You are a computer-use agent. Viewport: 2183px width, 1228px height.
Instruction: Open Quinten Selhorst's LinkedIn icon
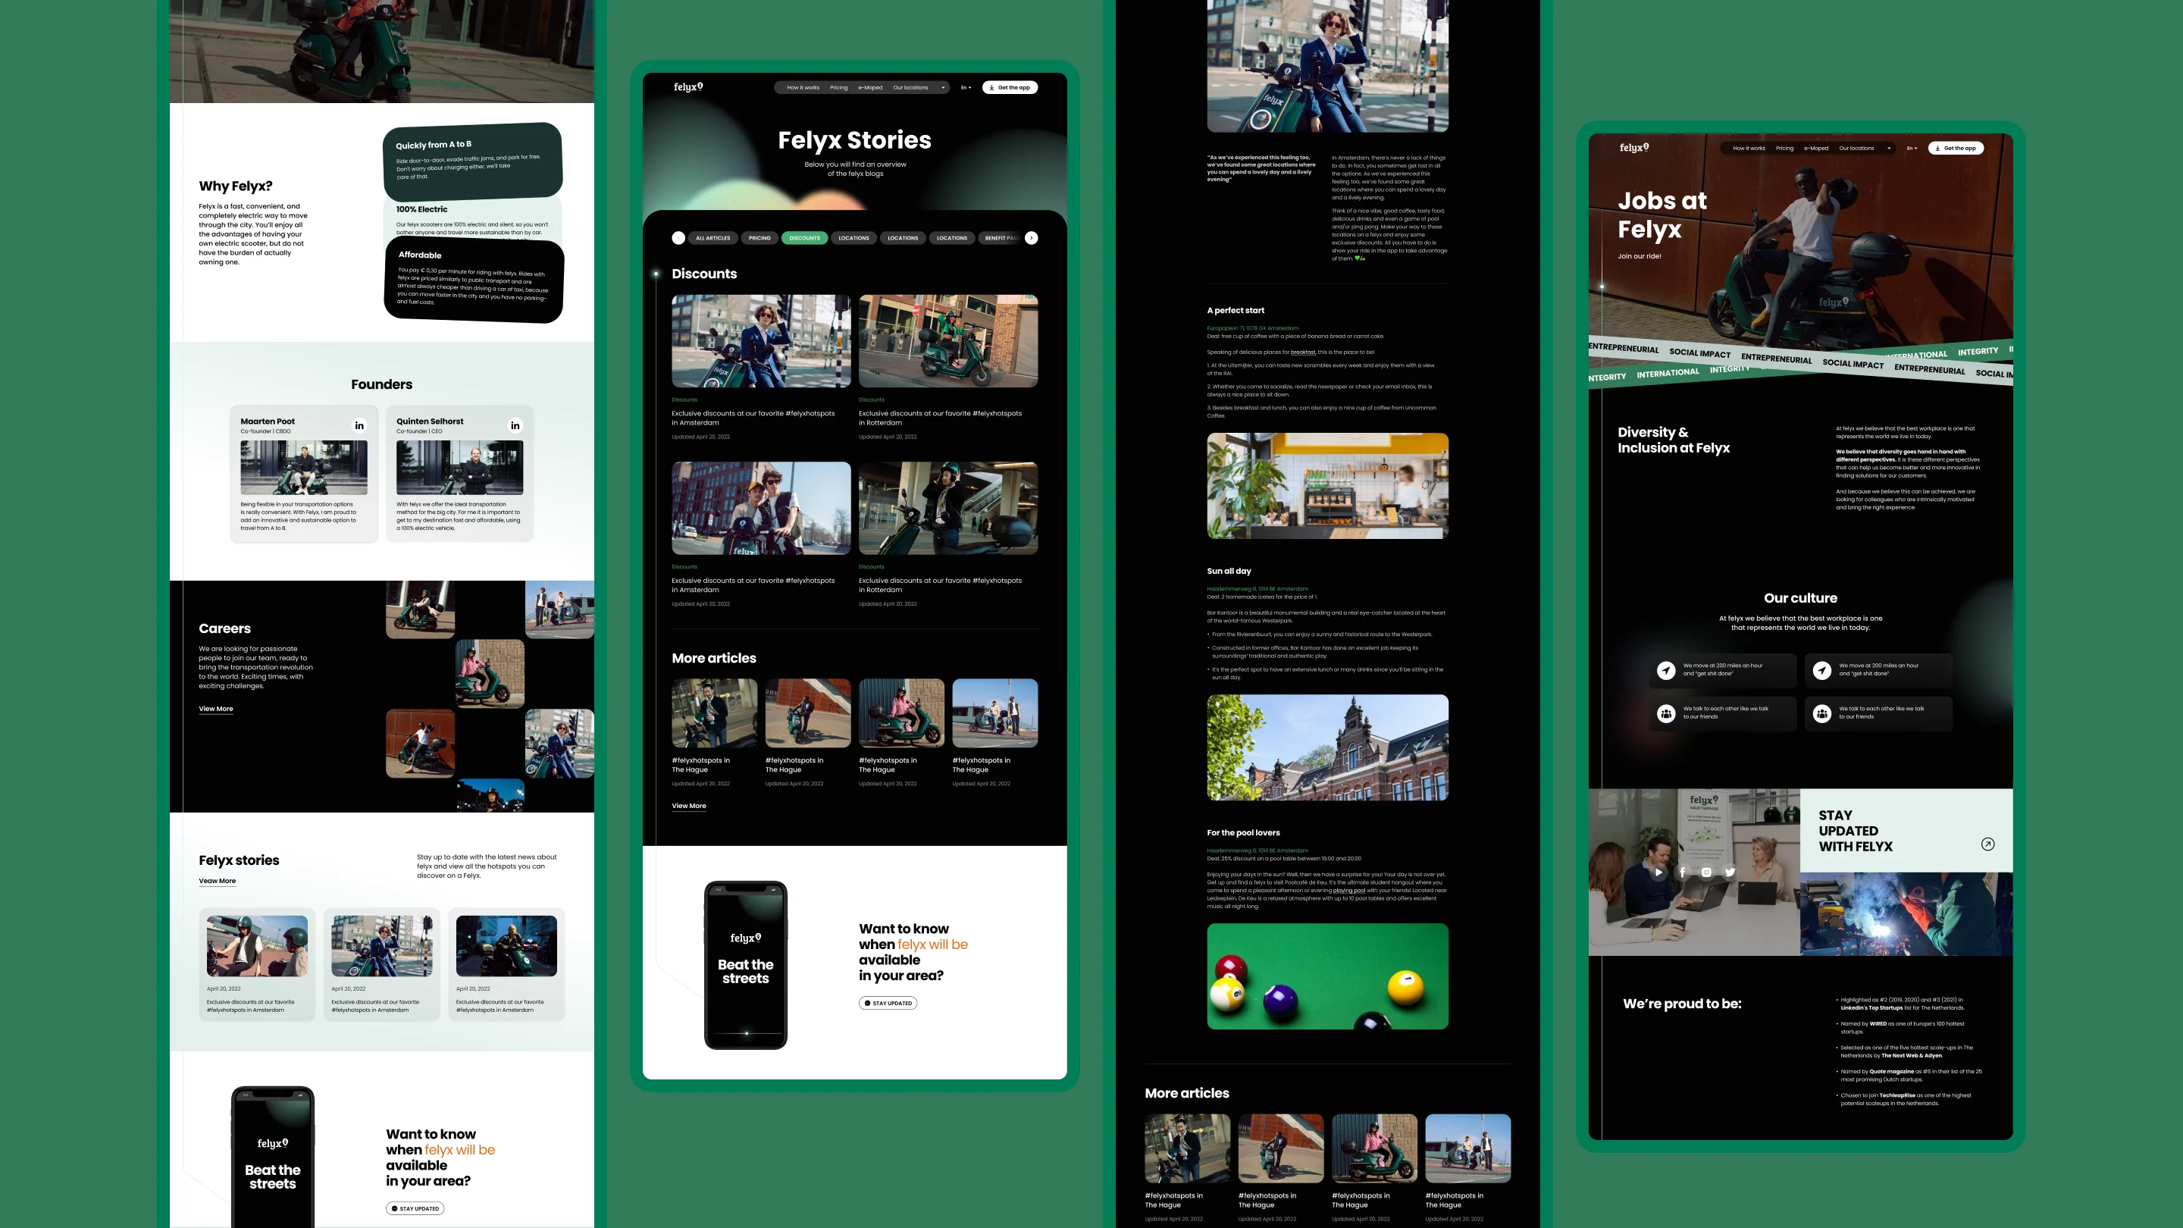tap(515, 425)
